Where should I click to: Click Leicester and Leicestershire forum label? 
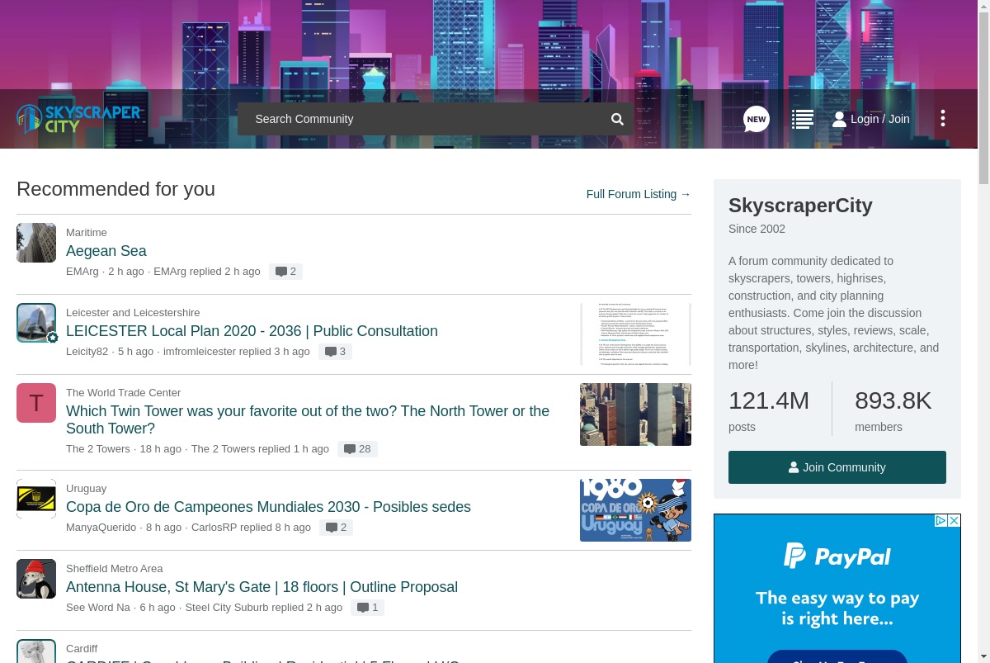[x=133, y=313]
